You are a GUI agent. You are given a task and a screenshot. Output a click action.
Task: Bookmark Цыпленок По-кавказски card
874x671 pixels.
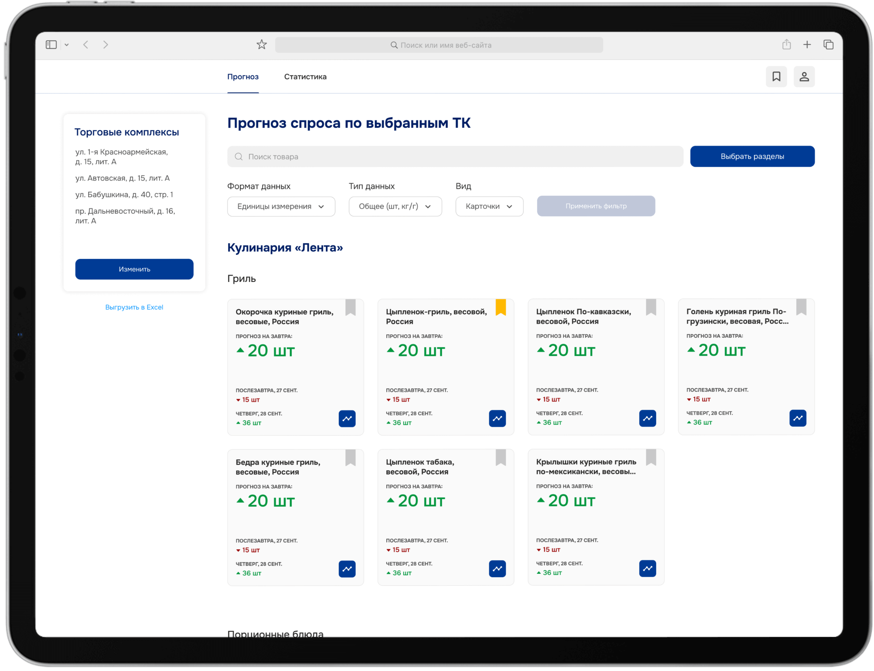pos(652,307)
